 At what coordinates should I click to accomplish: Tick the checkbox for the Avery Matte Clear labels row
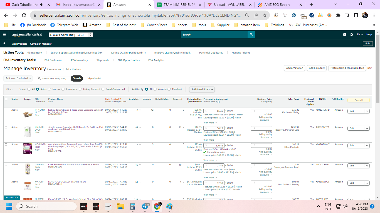(6, 144)
